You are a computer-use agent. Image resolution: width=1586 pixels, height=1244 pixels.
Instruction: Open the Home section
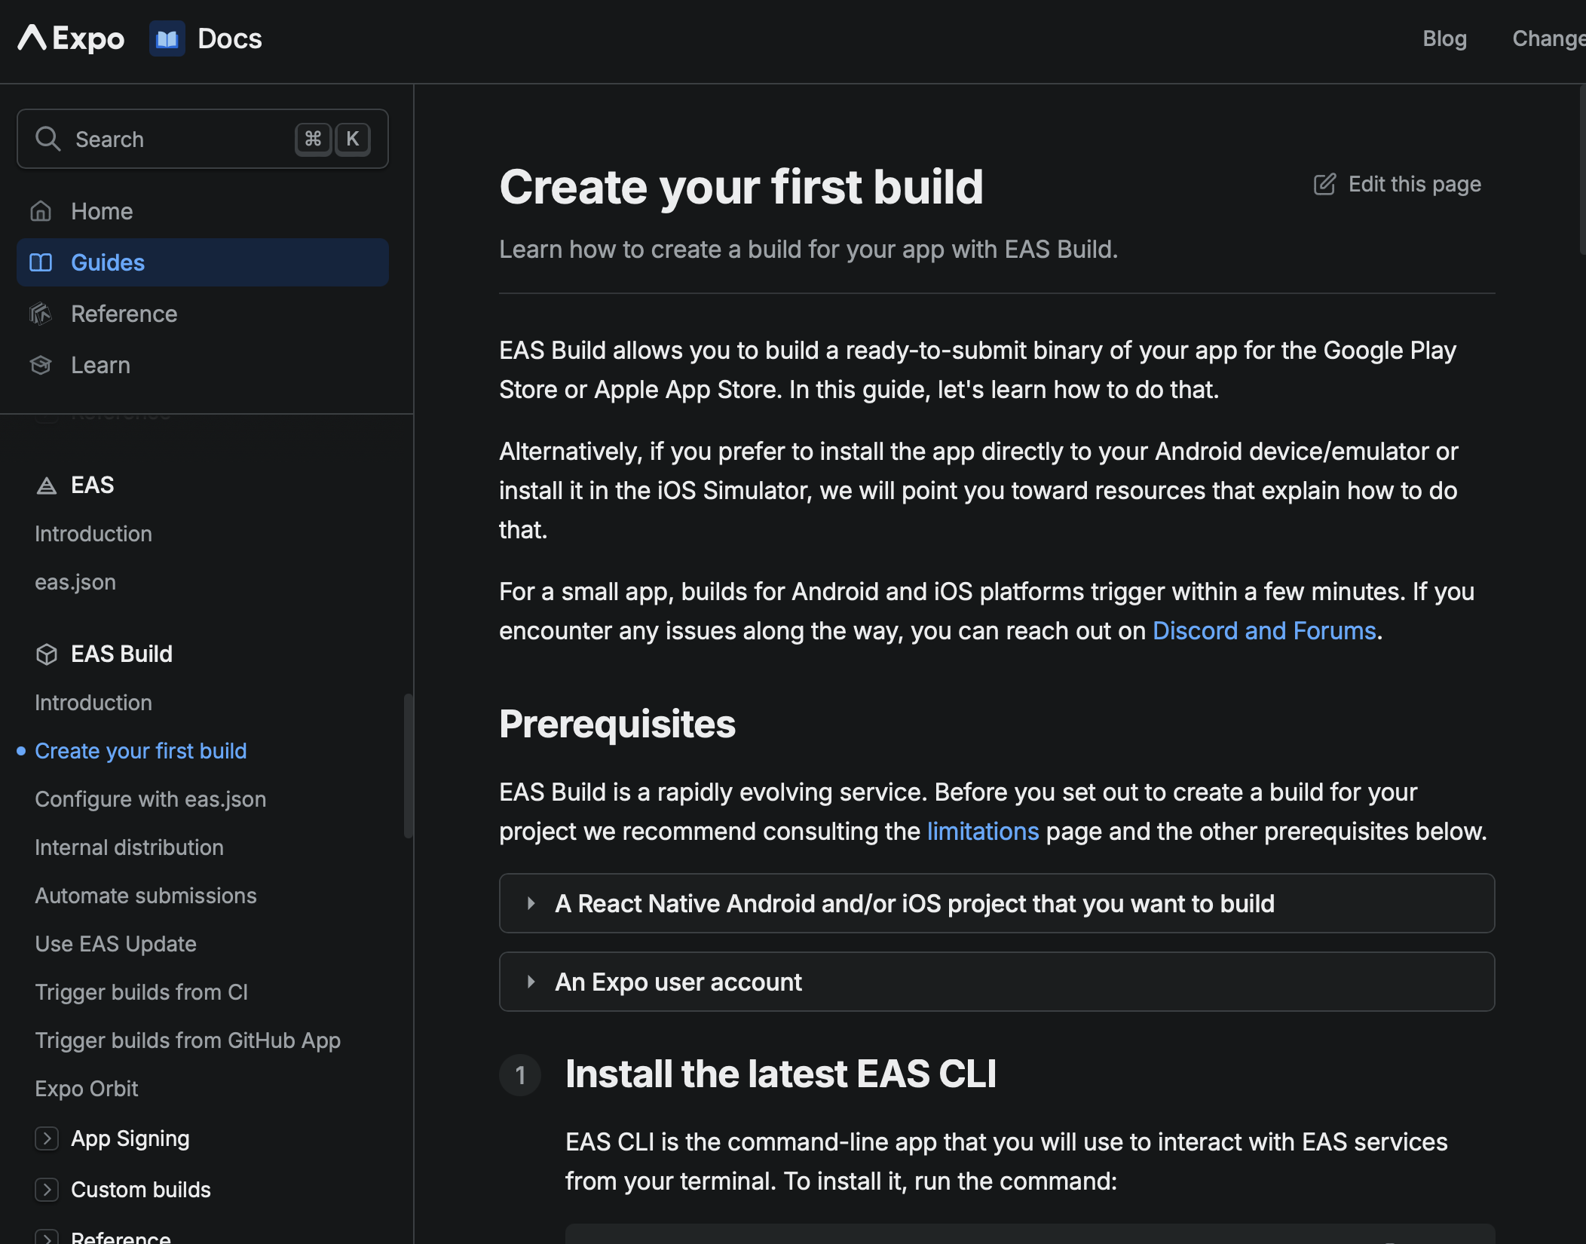(202, 211)
